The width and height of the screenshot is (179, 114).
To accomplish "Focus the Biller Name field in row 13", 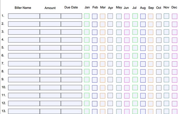I will (x=24, y=111).
